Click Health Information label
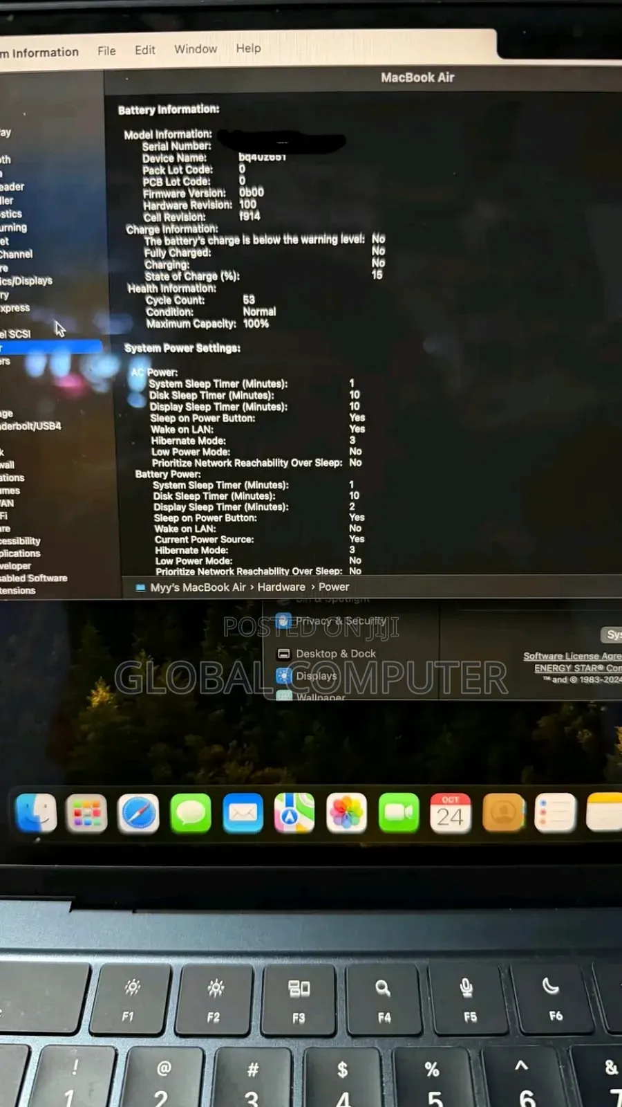 pos(171,288)
